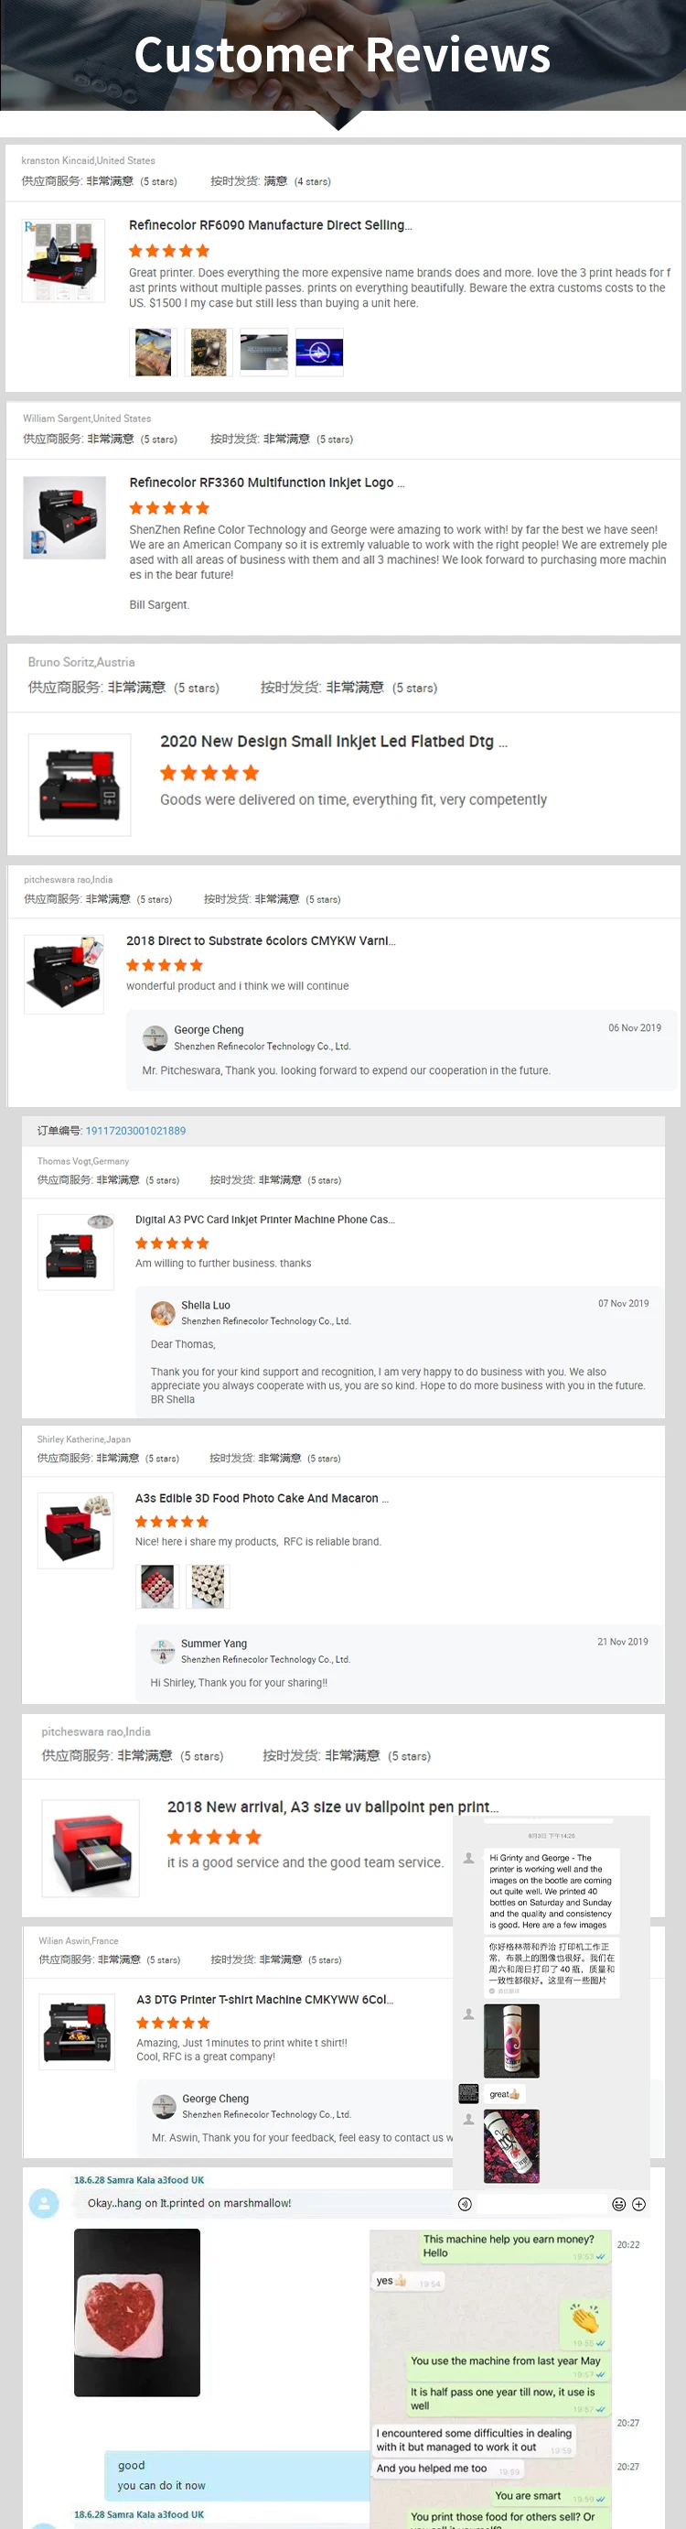Open the RF3360 printer product image
The width and height of the screenshot is (686, 2529).
pos(64,517)
